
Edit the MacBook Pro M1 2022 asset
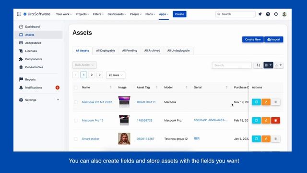pos(266,102)
